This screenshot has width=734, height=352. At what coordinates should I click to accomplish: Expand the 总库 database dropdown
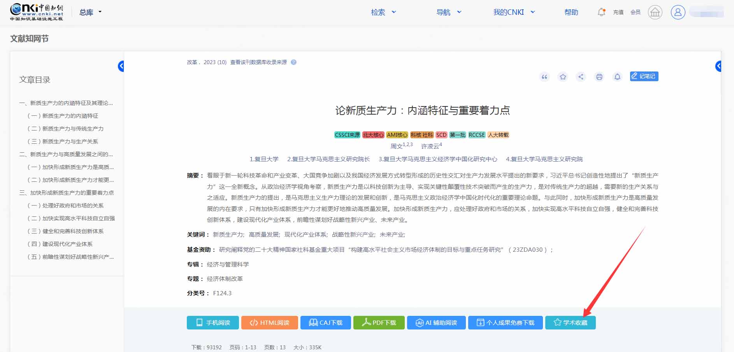pos(90,12)
